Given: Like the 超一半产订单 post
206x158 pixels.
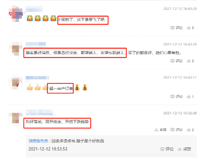Looking at the screenshot, I should (x=188, y=97).
